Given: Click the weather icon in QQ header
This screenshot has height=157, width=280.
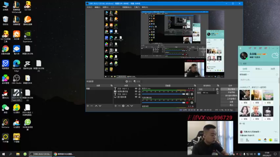Looking at the screenshot, I should click(x=275, y=55).
